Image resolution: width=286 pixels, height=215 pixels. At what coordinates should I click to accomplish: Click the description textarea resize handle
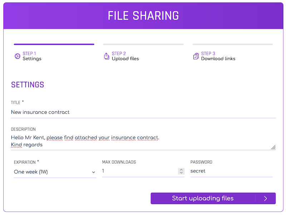[273, 147]
